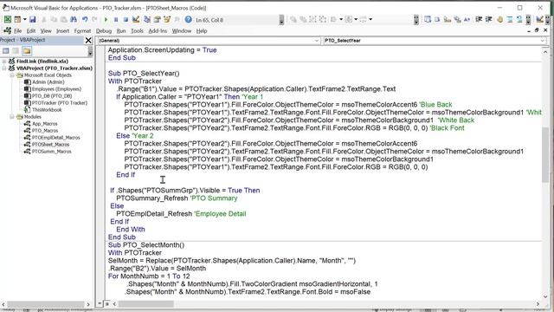Click the Outdent toolbar icon
The image size is (554, 312).
(488, 19)
